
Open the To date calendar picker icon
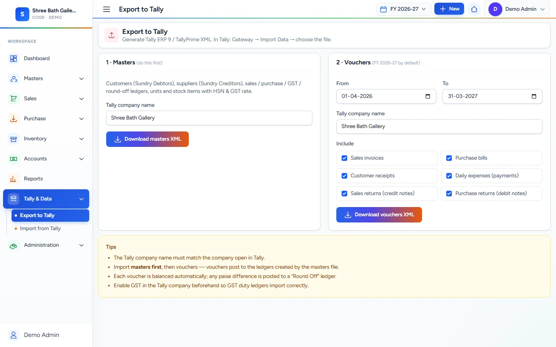[534, 96]
